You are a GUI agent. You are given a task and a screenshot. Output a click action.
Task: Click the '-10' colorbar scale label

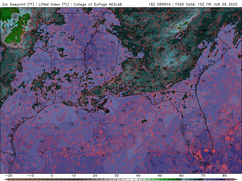coord(30,176)
